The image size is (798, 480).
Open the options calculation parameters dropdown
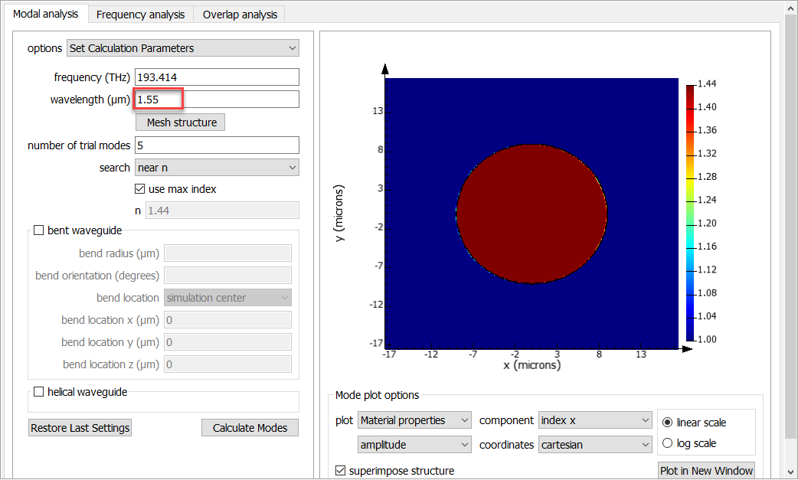click(x=182, y=47)
